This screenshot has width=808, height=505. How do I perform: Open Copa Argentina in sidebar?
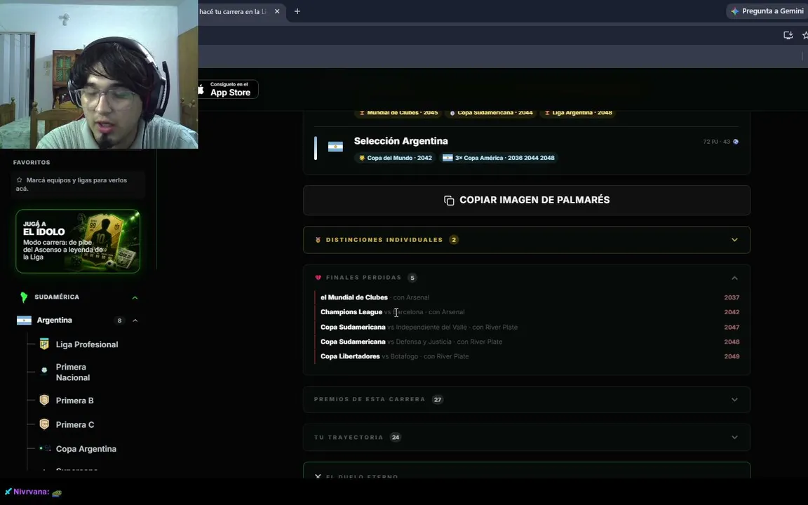click(86, 449)
